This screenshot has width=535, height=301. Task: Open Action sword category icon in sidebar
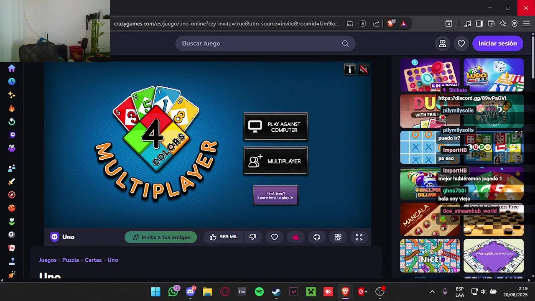click(12, 181)
